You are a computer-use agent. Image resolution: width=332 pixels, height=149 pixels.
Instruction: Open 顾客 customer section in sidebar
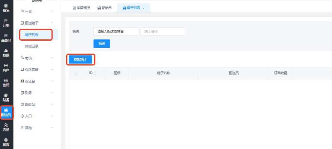(6, 143)
